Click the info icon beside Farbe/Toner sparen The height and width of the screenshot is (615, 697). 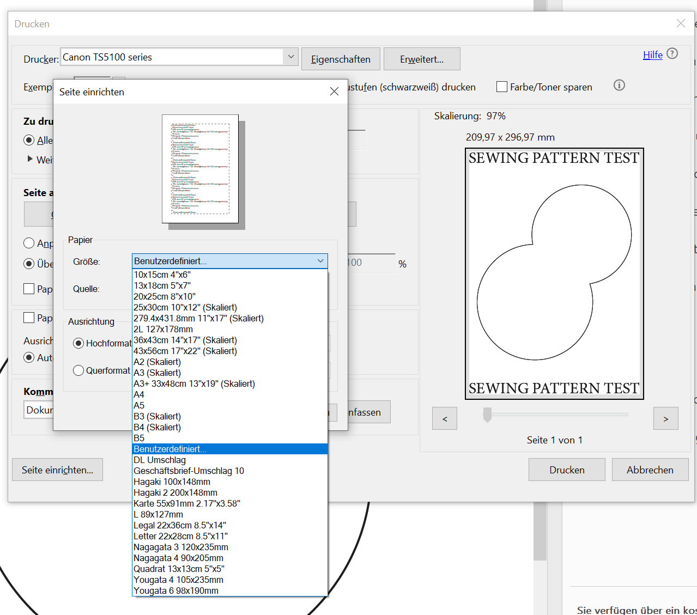tap(619, 86)
